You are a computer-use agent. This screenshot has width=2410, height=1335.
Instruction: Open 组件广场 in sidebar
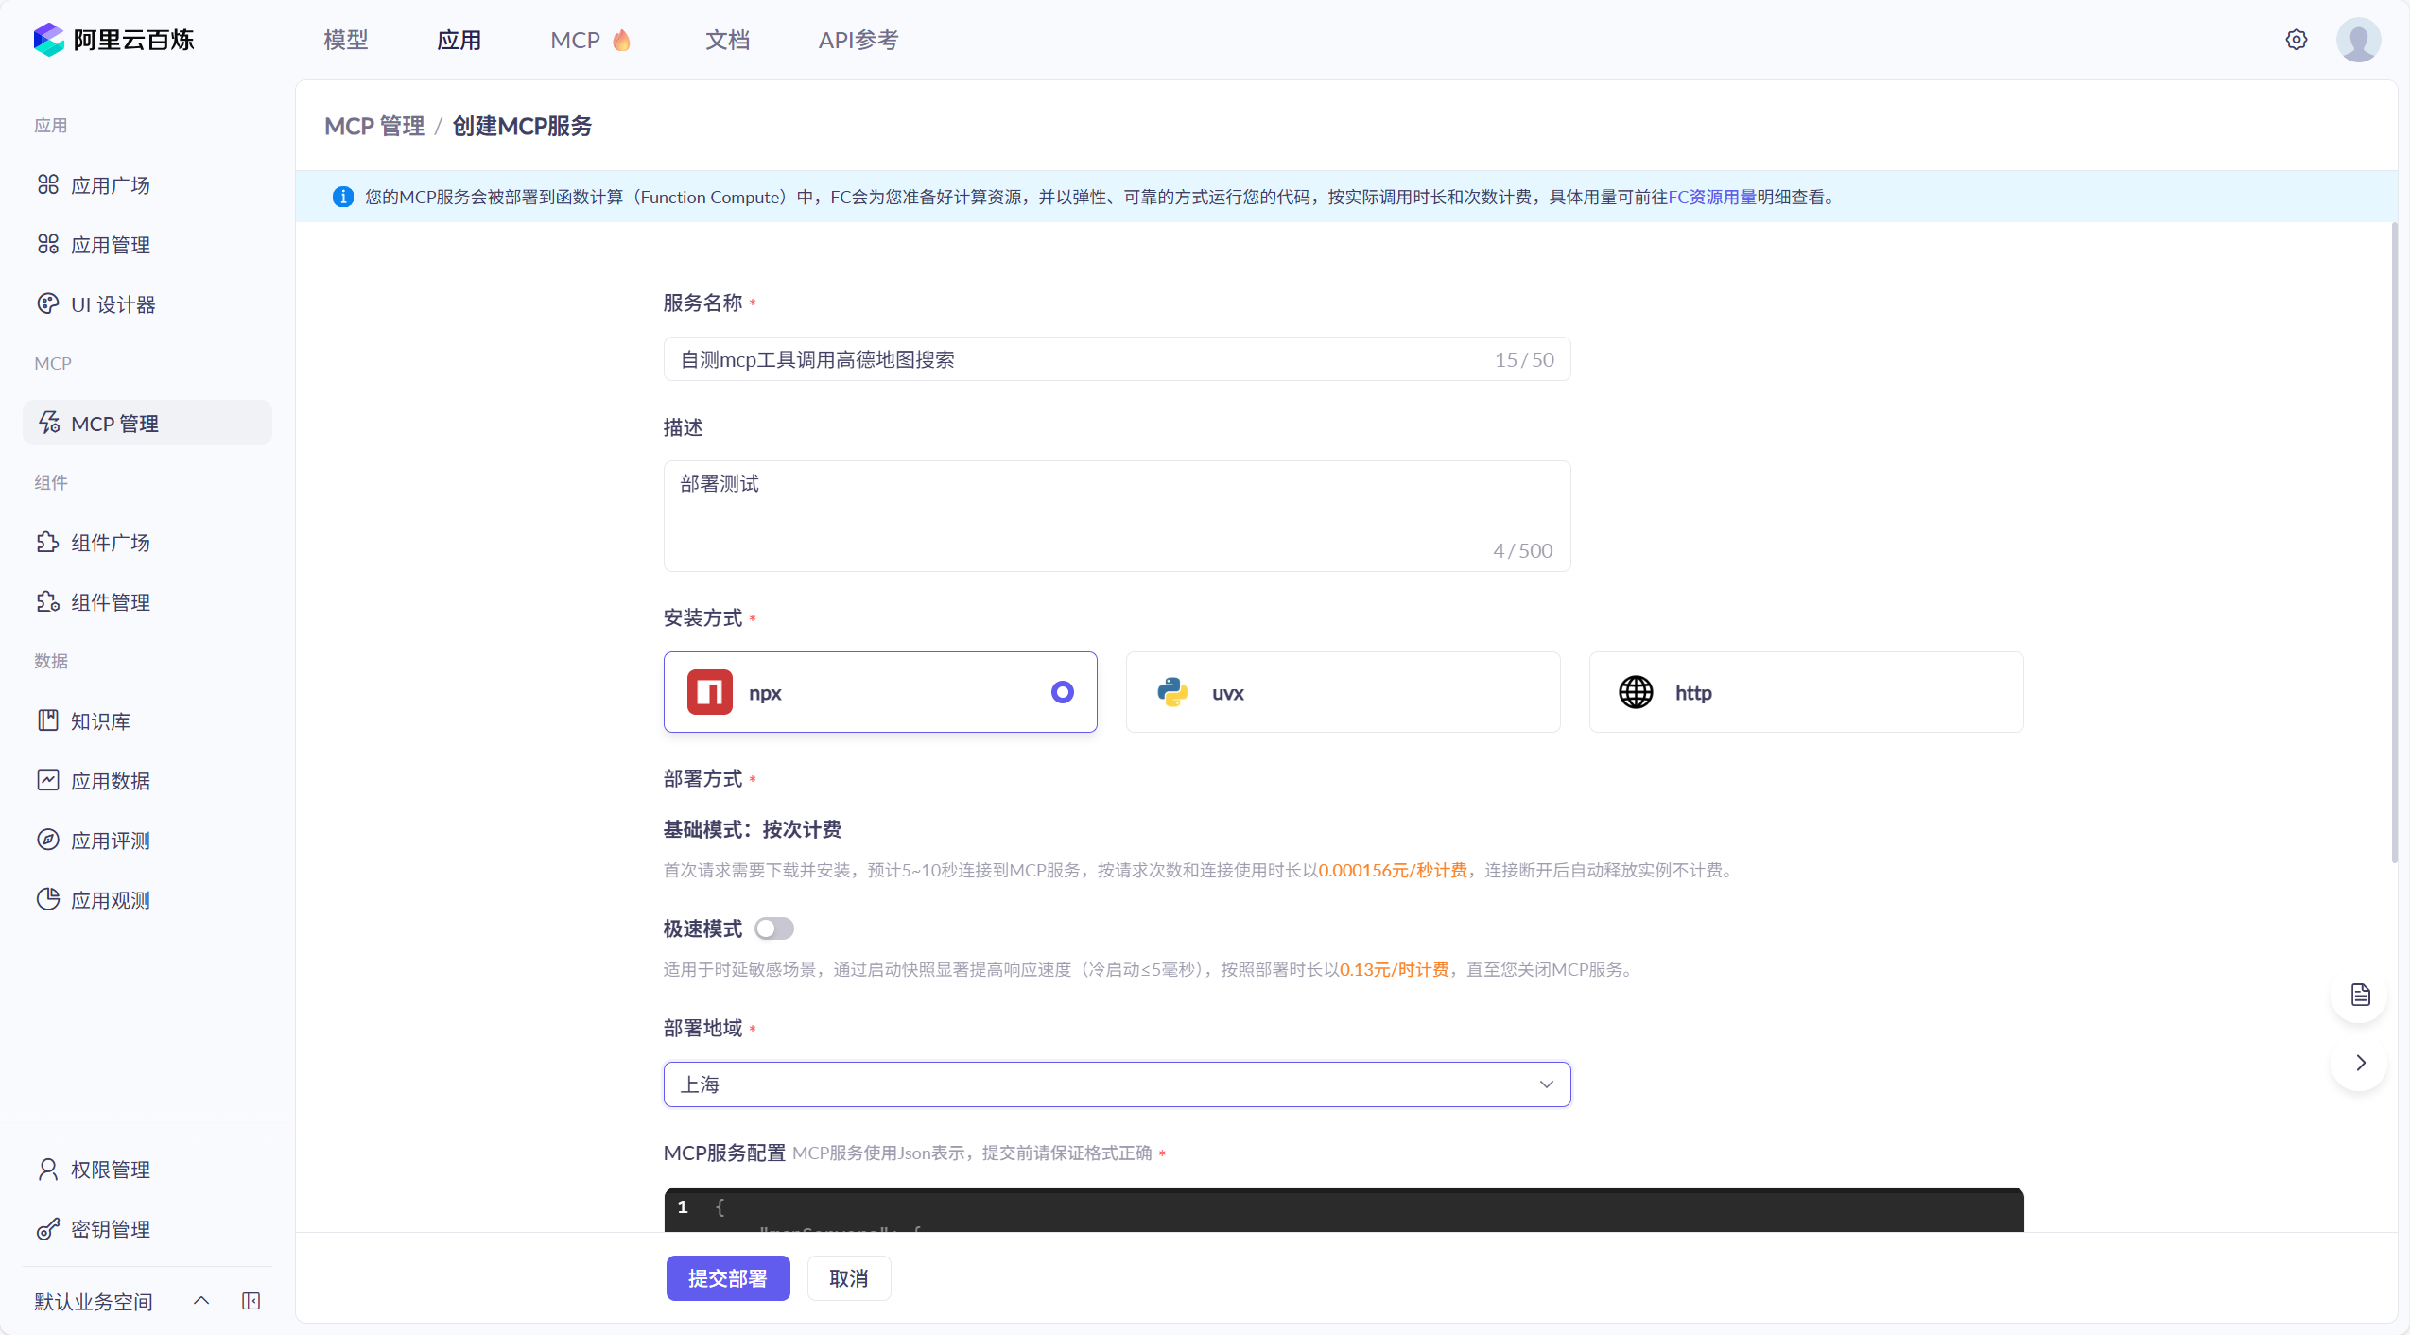[110, 543]
